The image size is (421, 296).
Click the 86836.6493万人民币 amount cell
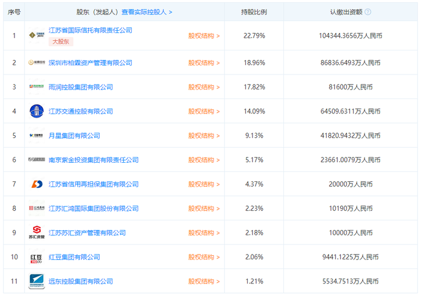point(351,62)
